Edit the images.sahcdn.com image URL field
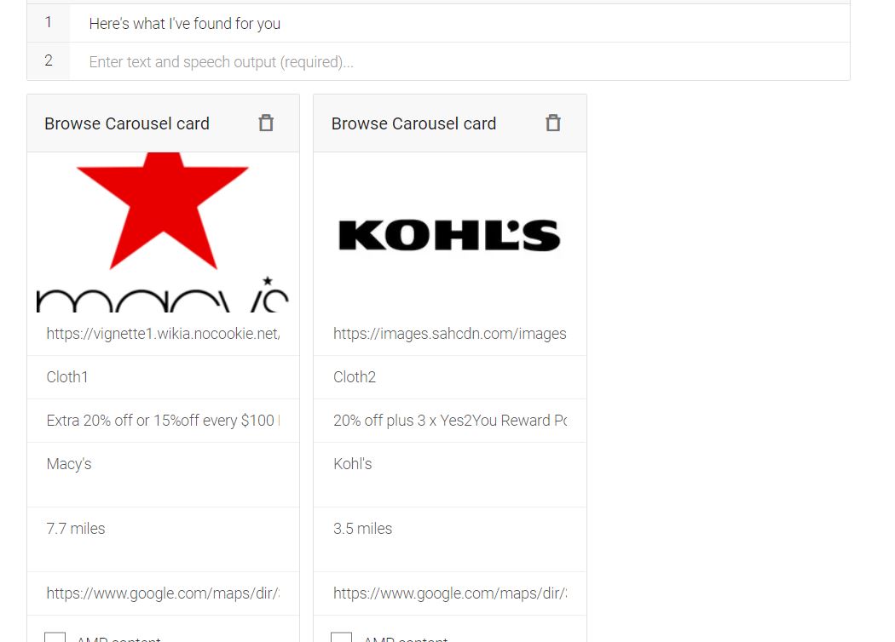The width and height of the screenshot is (895, 642). tap(450, 334)
